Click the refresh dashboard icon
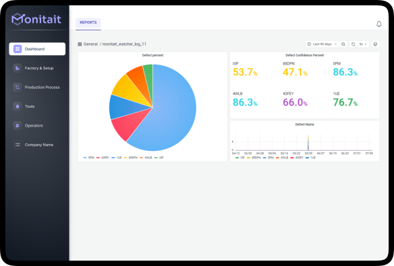 (x=353, y=44)
